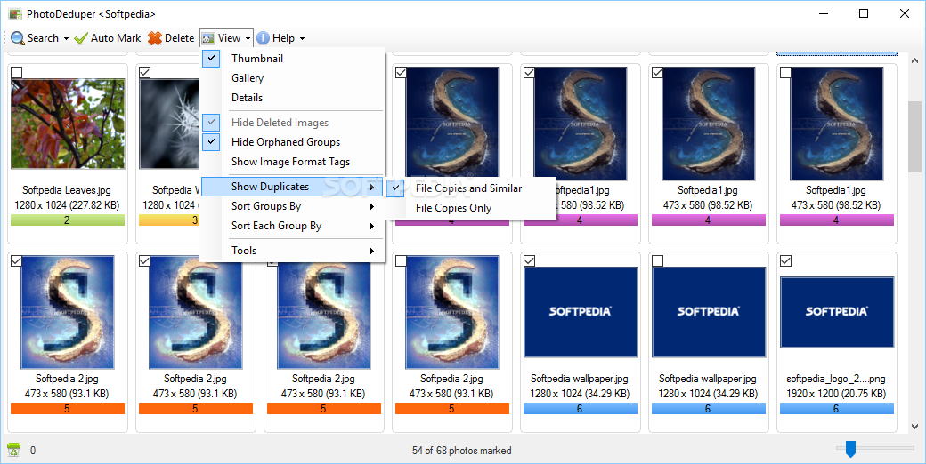This screenshot has width=926, height=464.
Task: Click the blue group 6 bar under softpedia_logo_2
Action: point(836,409)
